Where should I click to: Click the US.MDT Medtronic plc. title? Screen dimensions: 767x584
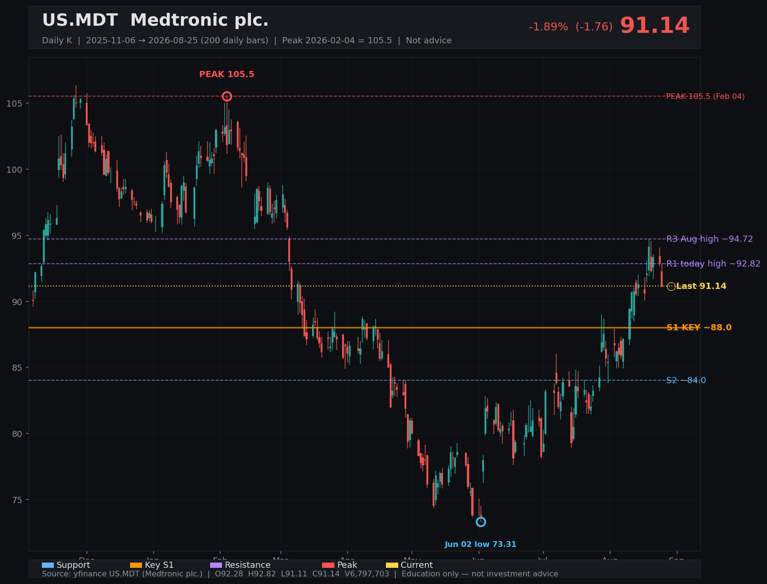tap(155, 20)
